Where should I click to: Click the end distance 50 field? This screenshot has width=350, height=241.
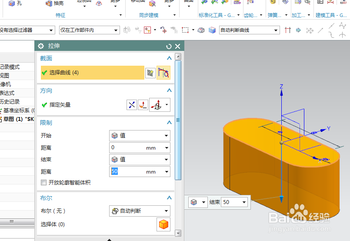coord(140,171)
